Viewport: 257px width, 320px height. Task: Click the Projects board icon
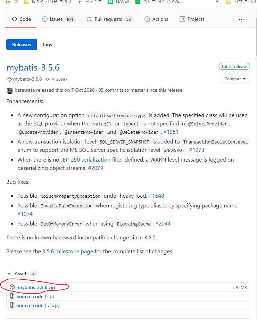(182, 19)
